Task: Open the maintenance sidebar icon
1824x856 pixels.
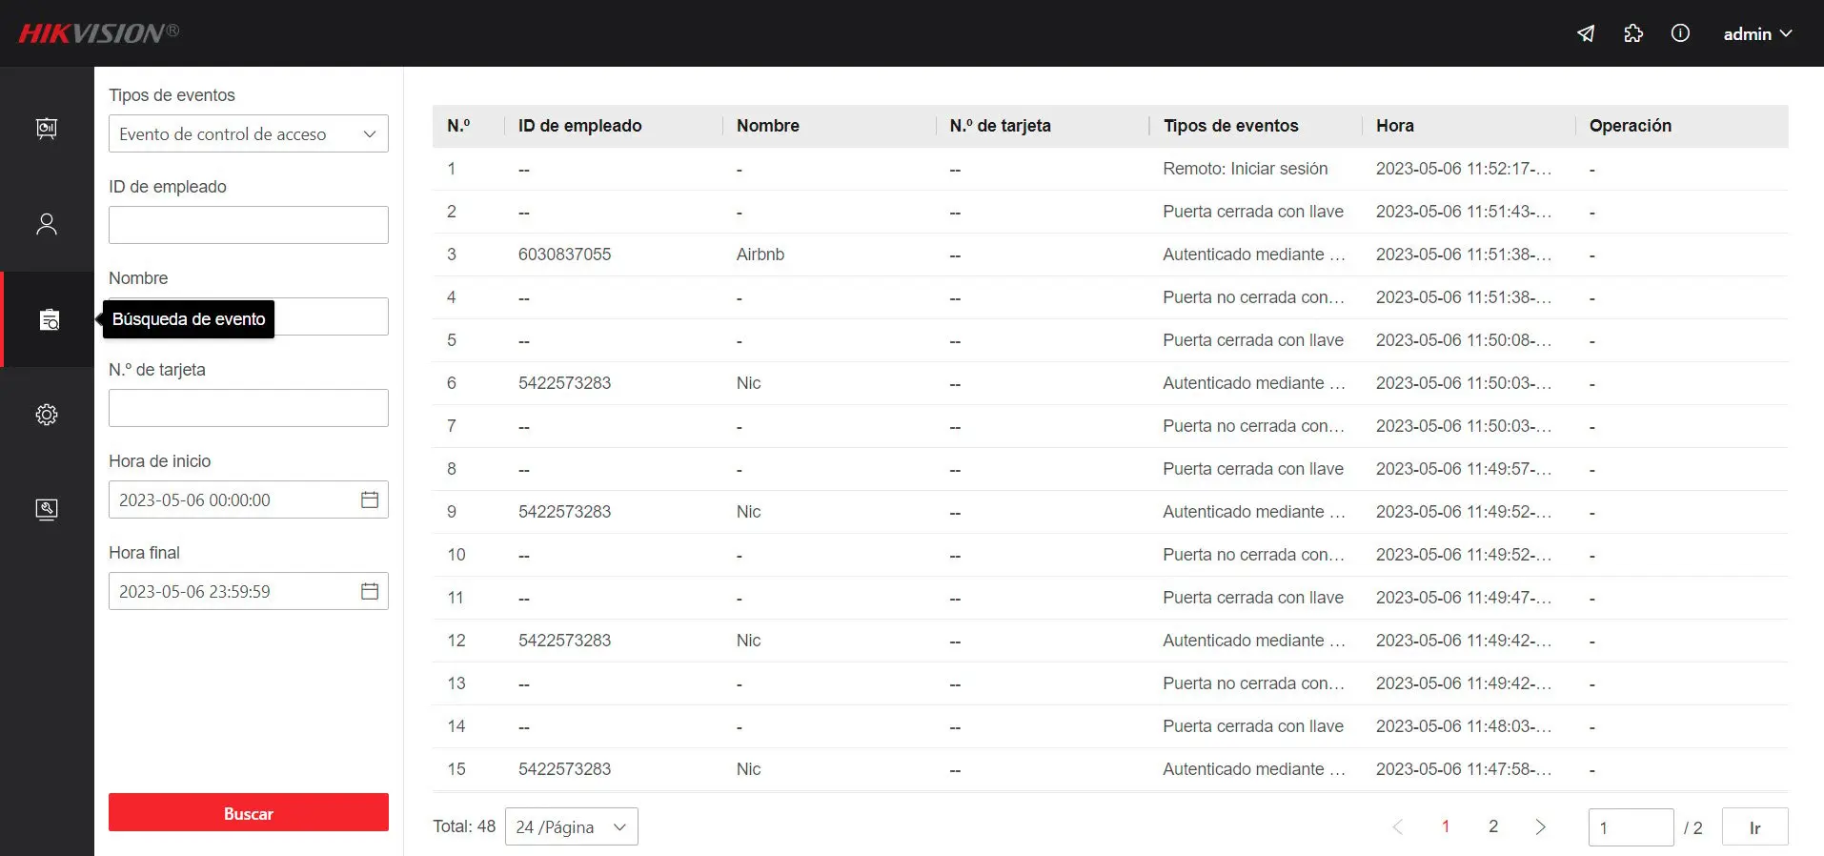Action: [47, 509]
